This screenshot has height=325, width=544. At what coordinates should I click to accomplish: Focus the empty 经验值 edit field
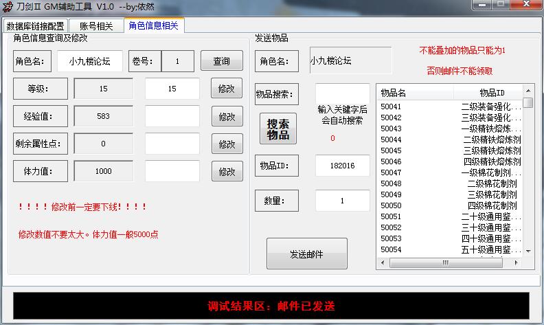[x=172, y=116]
